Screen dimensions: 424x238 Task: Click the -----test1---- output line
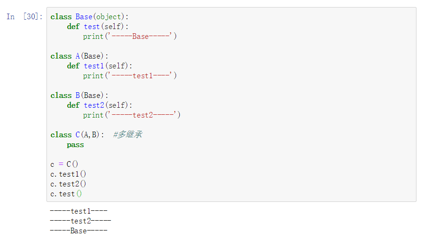pyautogui.click(x=79, y=211)
